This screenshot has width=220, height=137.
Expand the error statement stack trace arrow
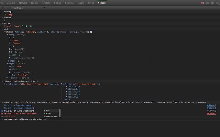coord(5,113)
